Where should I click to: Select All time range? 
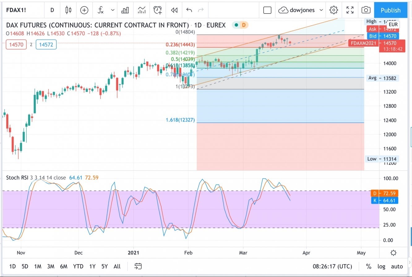117,266
